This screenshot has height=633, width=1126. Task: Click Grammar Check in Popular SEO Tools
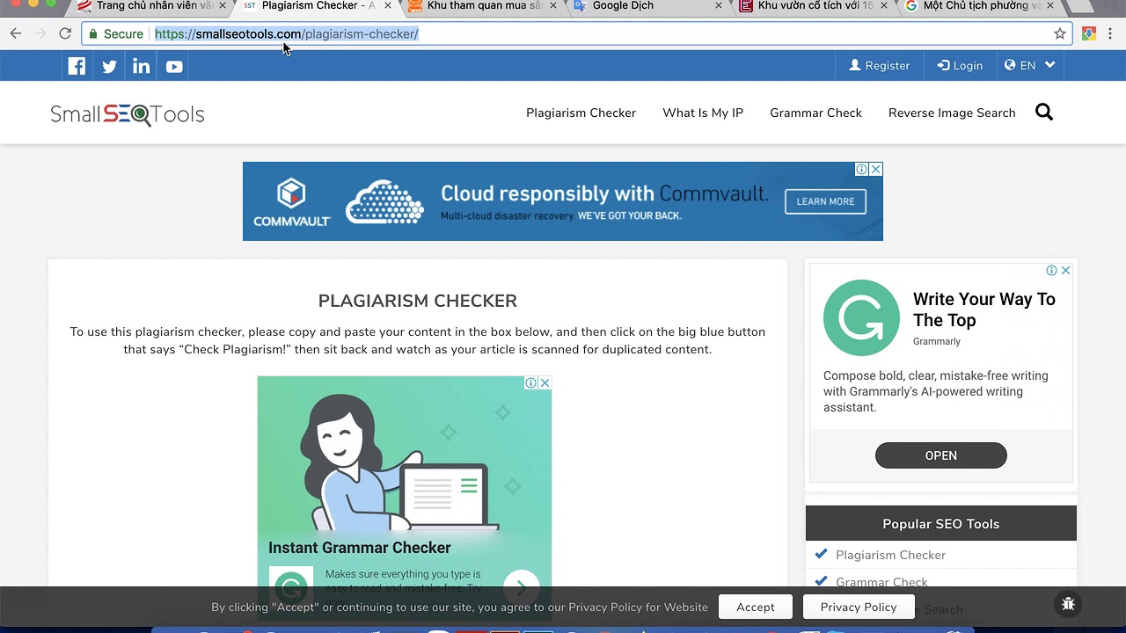[881, 582]
